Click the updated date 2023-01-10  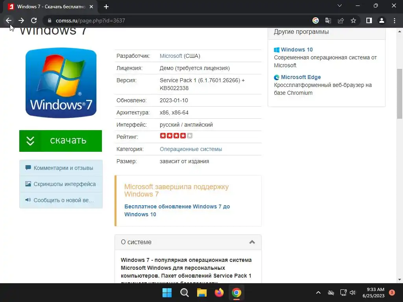coord(174,100)
